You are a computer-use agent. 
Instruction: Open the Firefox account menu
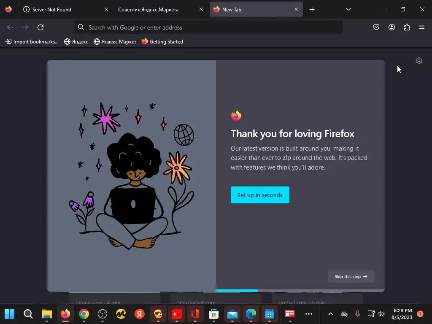coord(391,27)
